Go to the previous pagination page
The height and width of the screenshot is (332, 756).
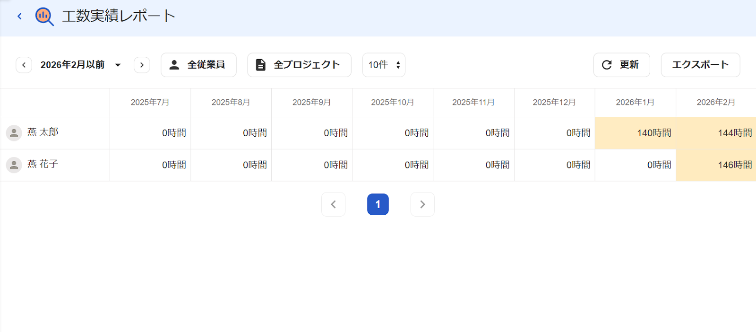[x=334, y=204]
